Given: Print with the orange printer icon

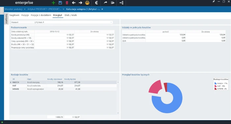Looking at the screenshot, I should (87, 3).
